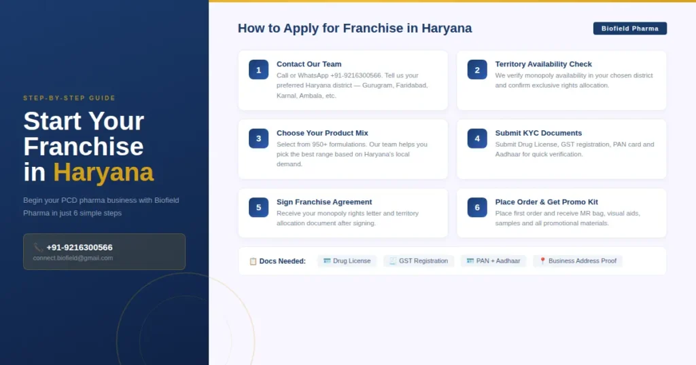Click the step 3 number badge
The height and width of the screenshot is (365, 696).
pos(258,138)
